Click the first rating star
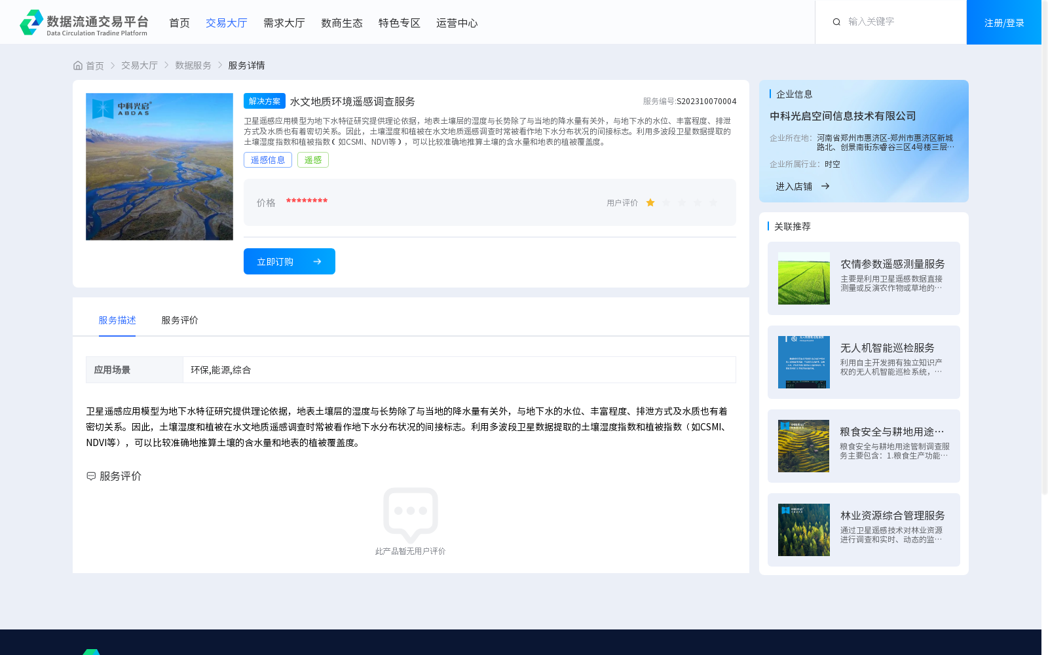1048x655 pixels. coord(650,203)
